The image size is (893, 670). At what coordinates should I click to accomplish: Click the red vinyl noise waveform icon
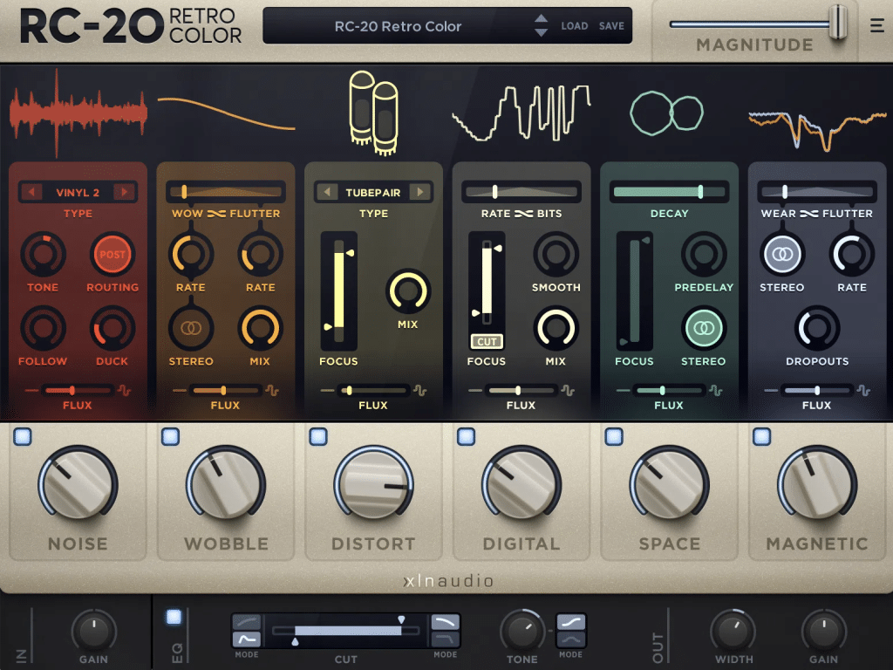[77, 112]
